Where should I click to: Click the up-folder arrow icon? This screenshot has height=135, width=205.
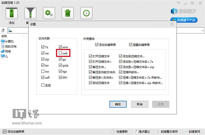[x=3, y=30]
